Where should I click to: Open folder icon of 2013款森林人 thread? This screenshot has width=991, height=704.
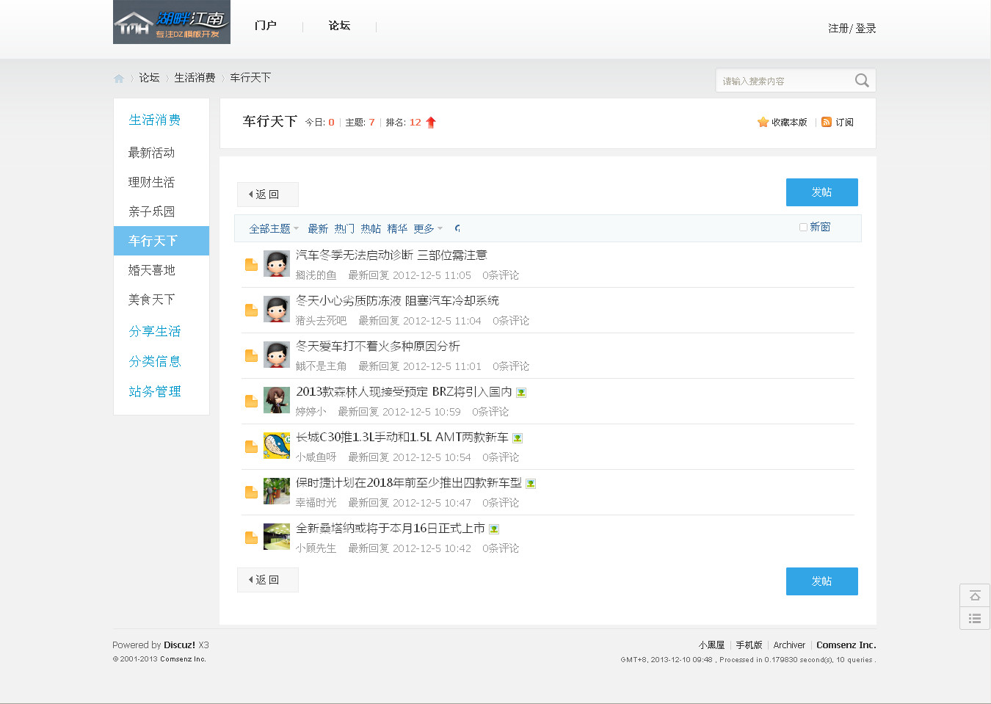click(x=251, y=401)
